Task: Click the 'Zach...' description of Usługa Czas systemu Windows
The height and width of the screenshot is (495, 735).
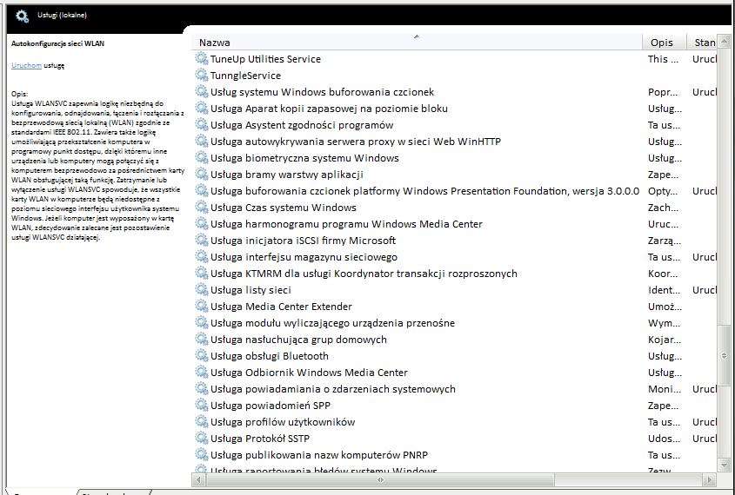Action: coord(663,208)
